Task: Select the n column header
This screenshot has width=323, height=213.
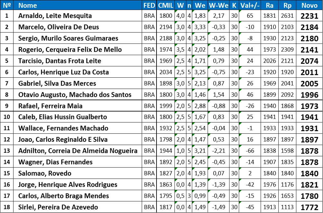Action: [x=189, y=5]
